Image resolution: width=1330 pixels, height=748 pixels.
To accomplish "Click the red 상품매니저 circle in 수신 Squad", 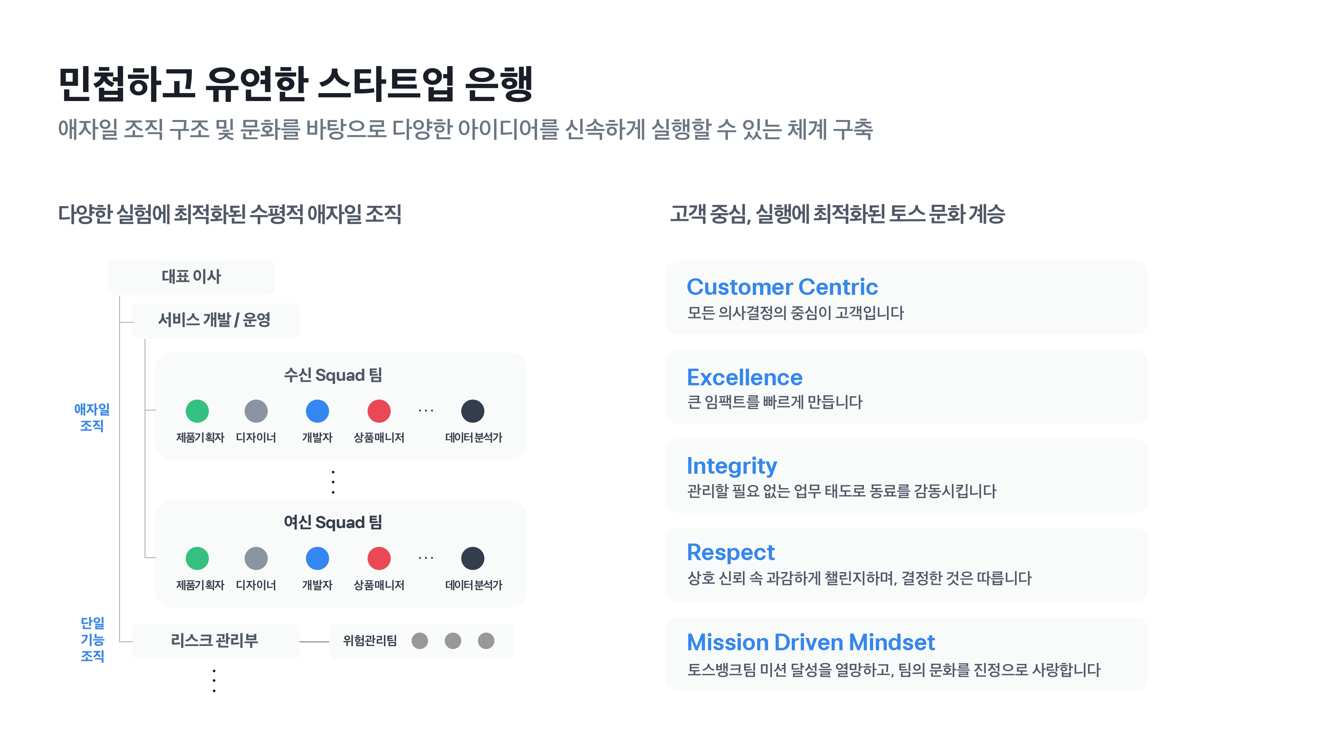I will coord(379,411).
